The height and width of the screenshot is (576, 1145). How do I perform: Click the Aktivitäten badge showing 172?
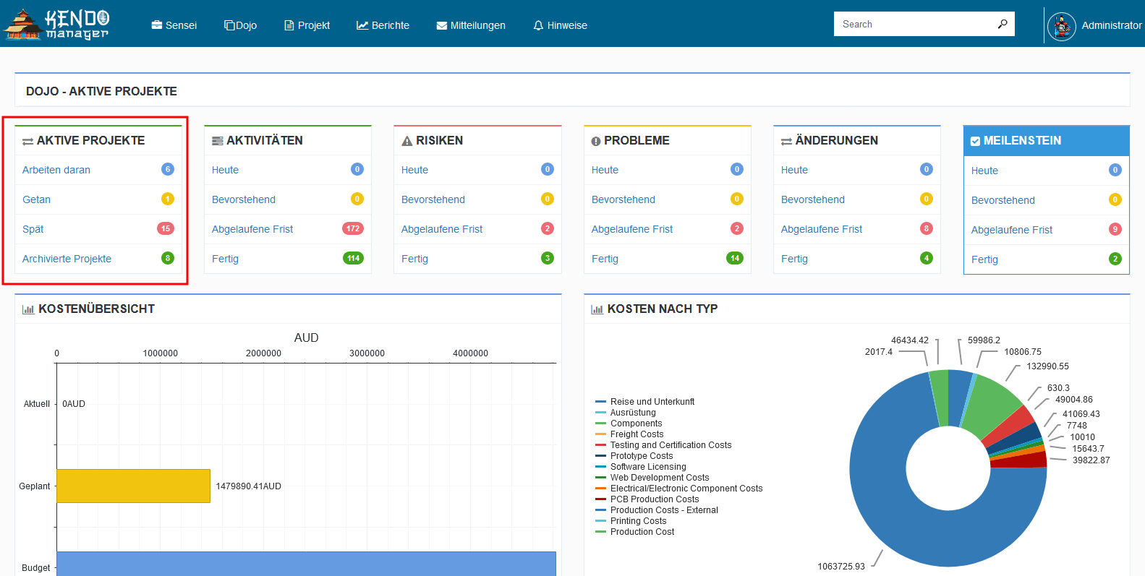click(353, 228)
